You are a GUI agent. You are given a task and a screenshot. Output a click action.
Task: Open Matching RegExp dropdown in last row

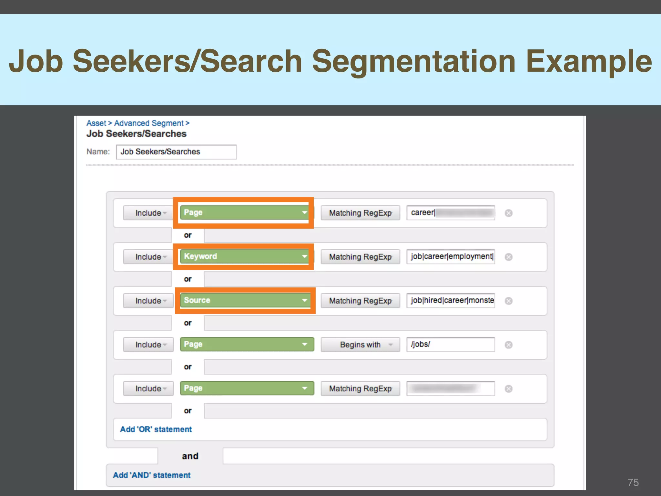pyautogui.click(x=360, y=389)
